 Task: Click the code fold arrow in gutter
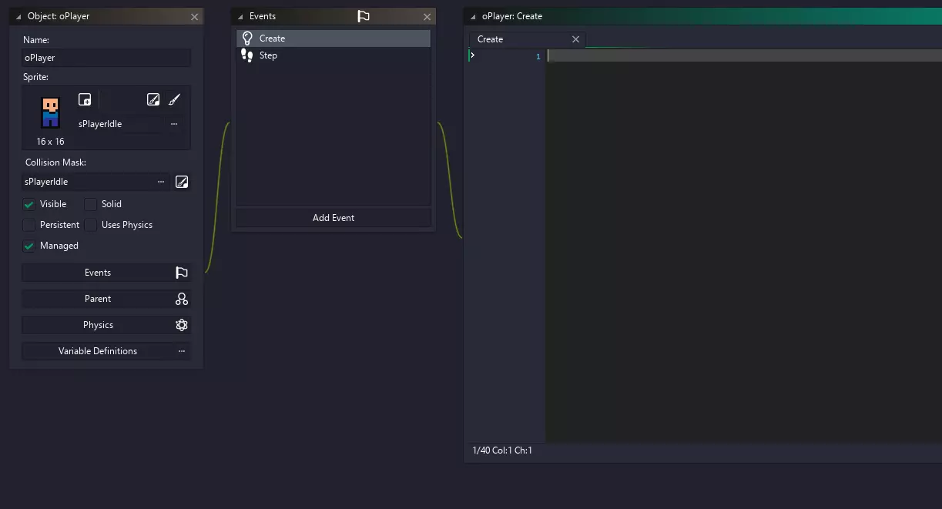tap(473, 55)
